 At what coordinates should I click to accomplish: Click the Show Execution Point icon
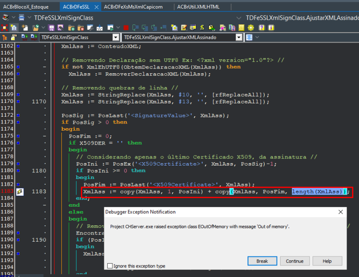(x=163, y=28)
